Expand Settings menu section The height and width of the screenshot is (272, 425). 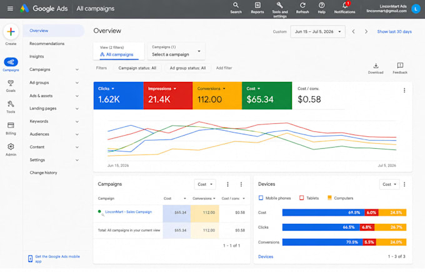(x=77, y=160)
